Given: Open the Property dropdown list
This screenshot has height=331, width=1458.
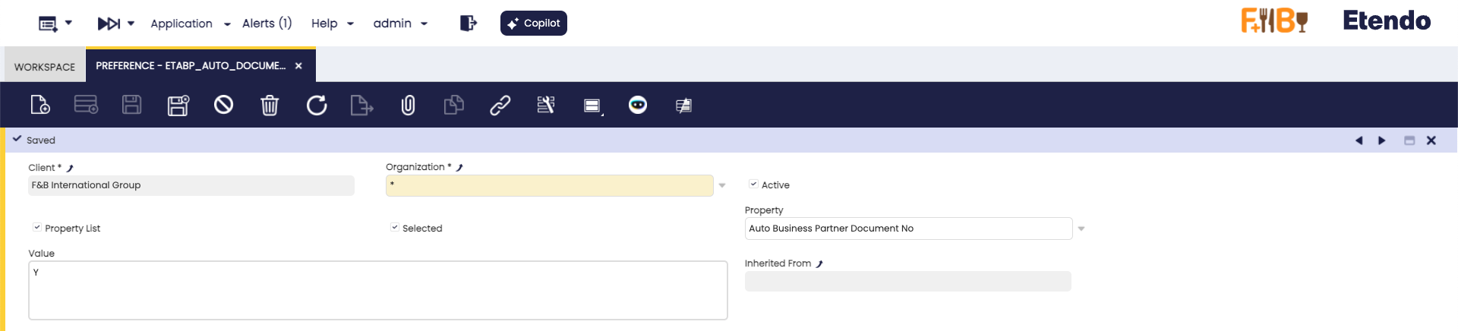Looking at the screenshot, I should coord(1081,229).
